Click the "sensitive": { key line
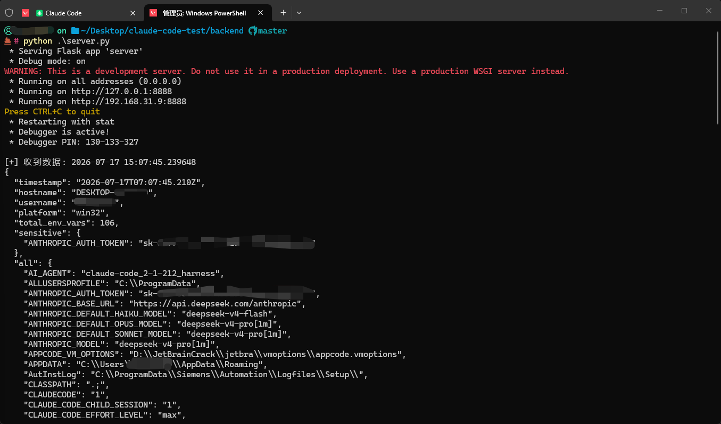 click(47, 233)
